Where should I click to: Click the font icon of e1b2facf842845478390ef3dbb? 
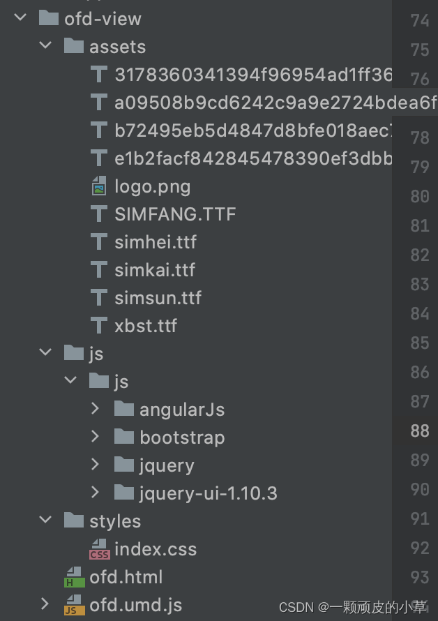point(99,158)
